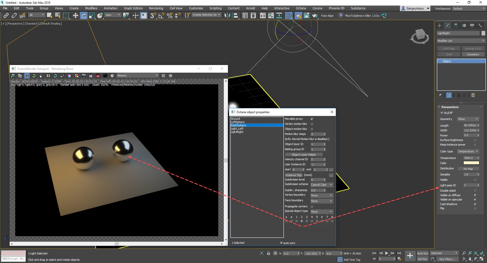Enable Vertex motion blur checkbox

pos(312,124)
